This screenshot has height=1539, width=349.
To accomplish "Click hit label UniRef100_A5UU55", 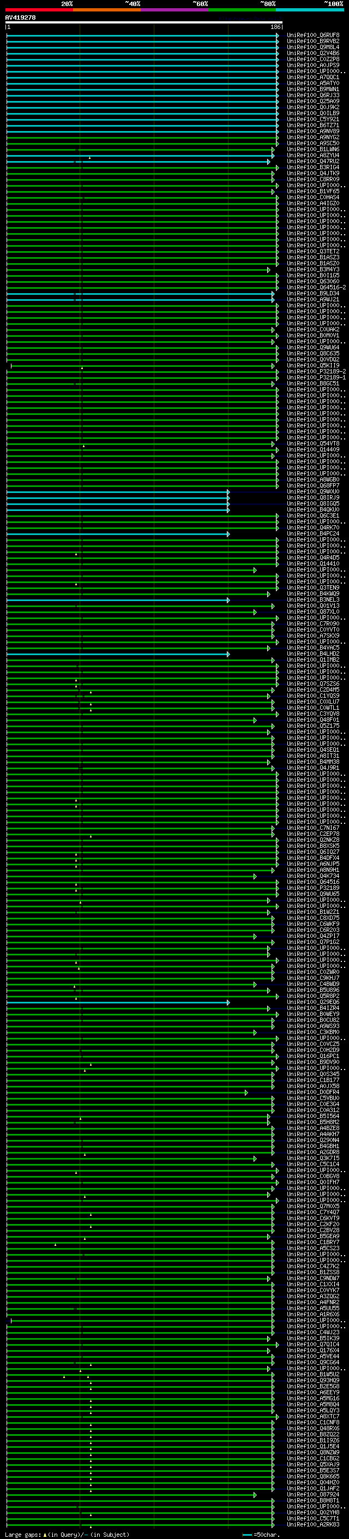I will (x=313, y=1309).
